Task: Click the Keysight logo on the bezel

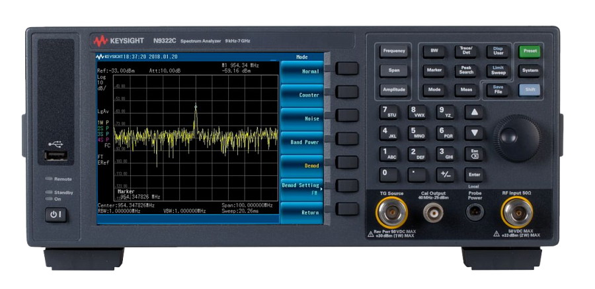Action: (119, 40)
